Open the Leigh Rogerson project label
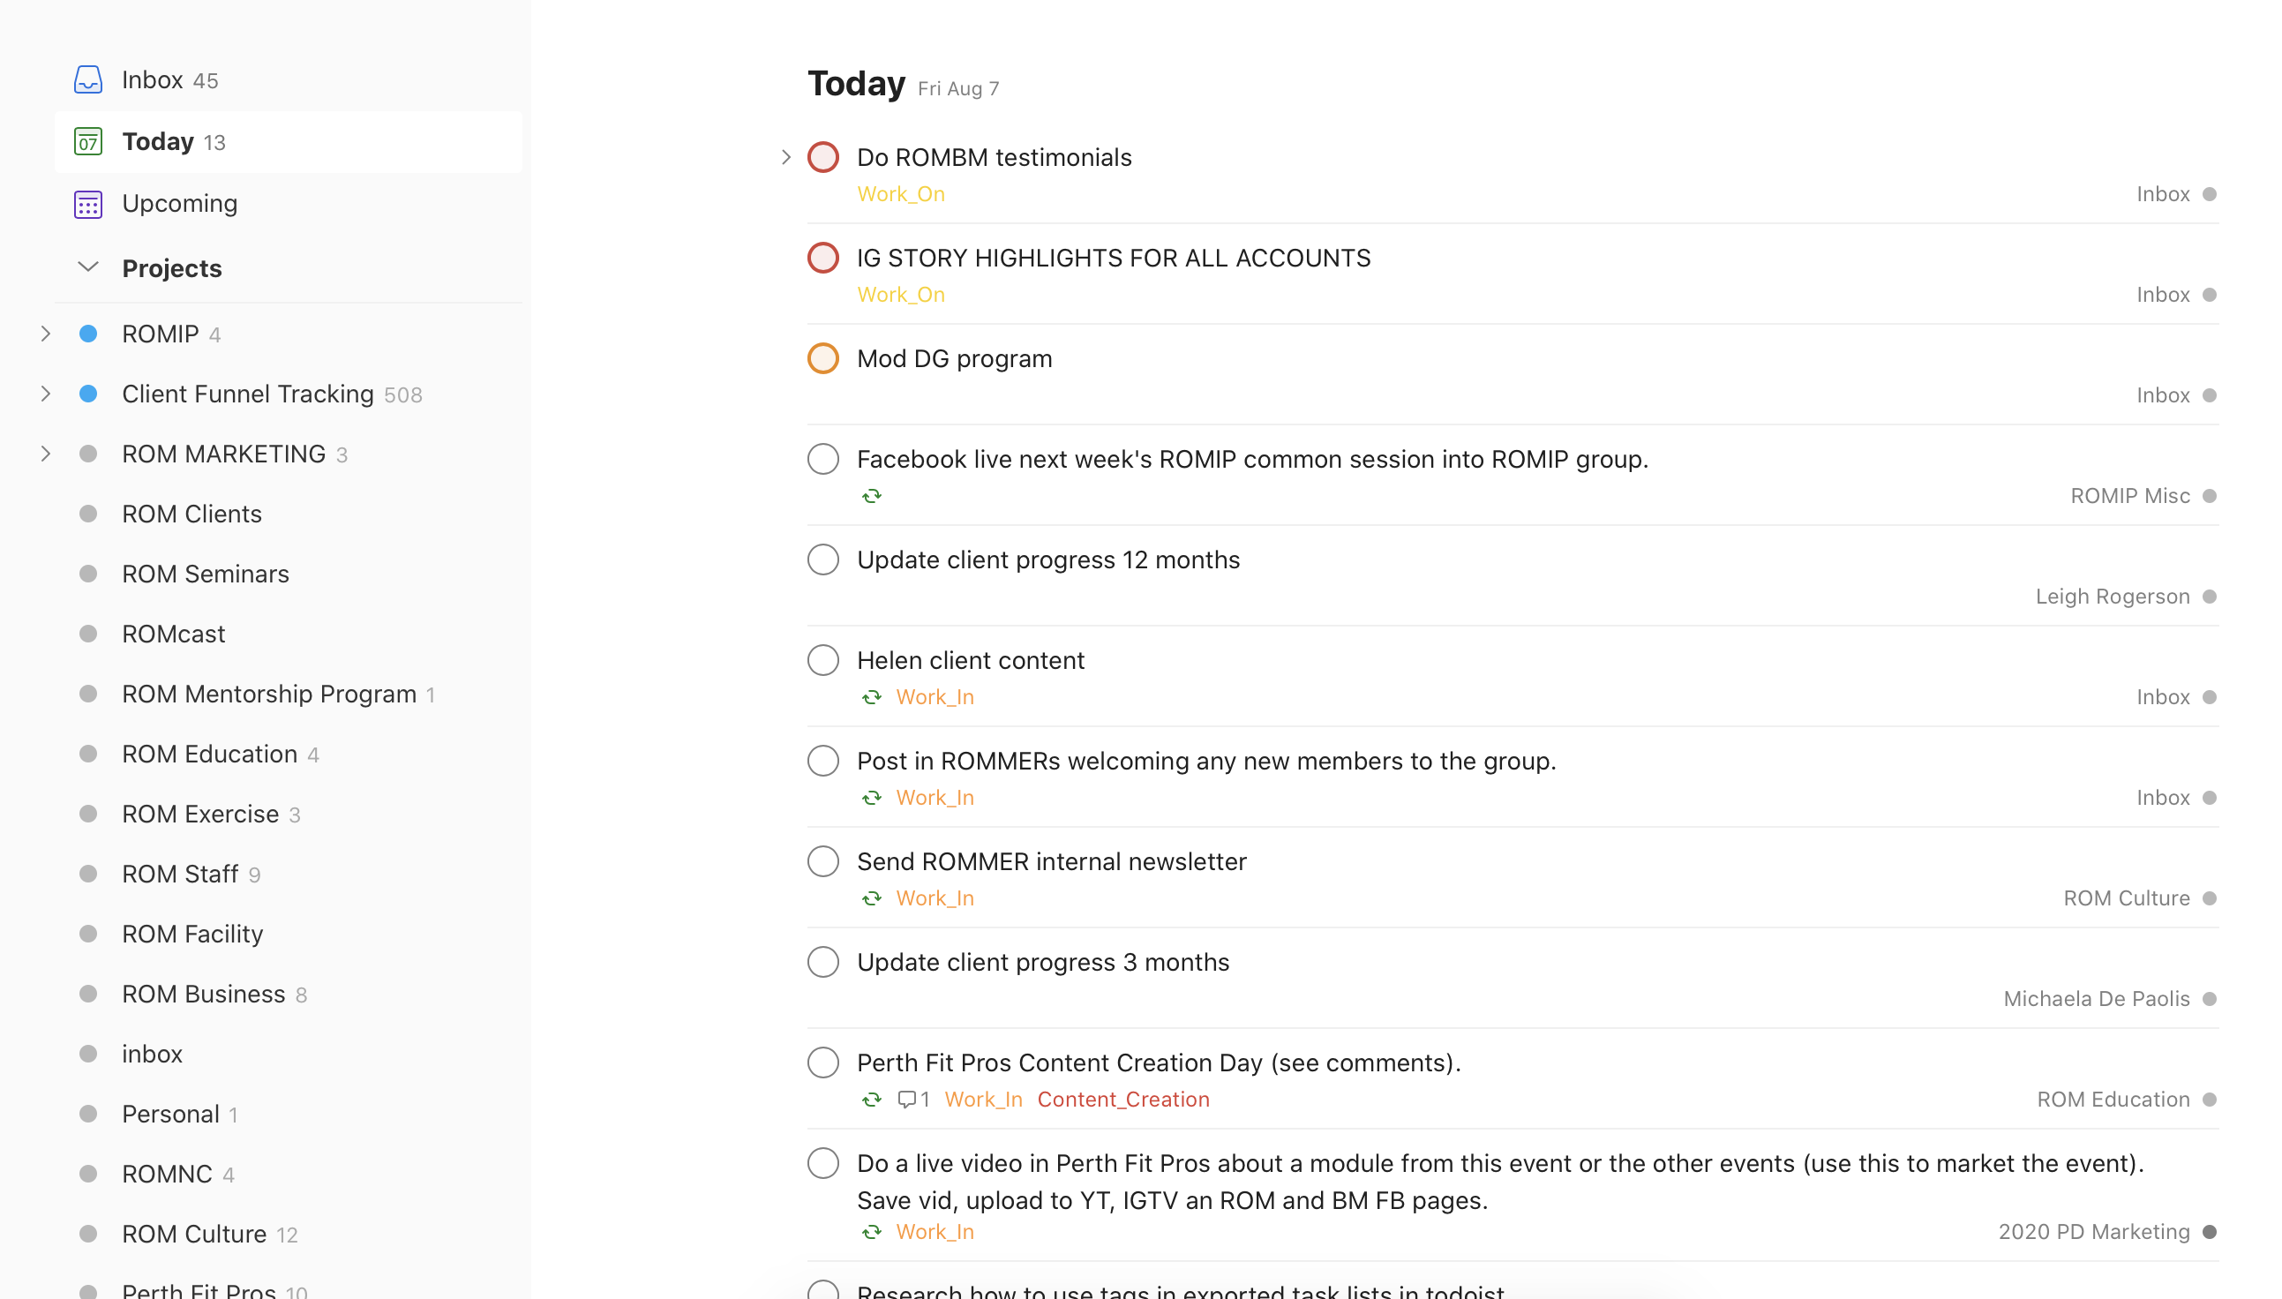The height and width of the screenshot is (1299, 2282). click(x=2112, y=596)
